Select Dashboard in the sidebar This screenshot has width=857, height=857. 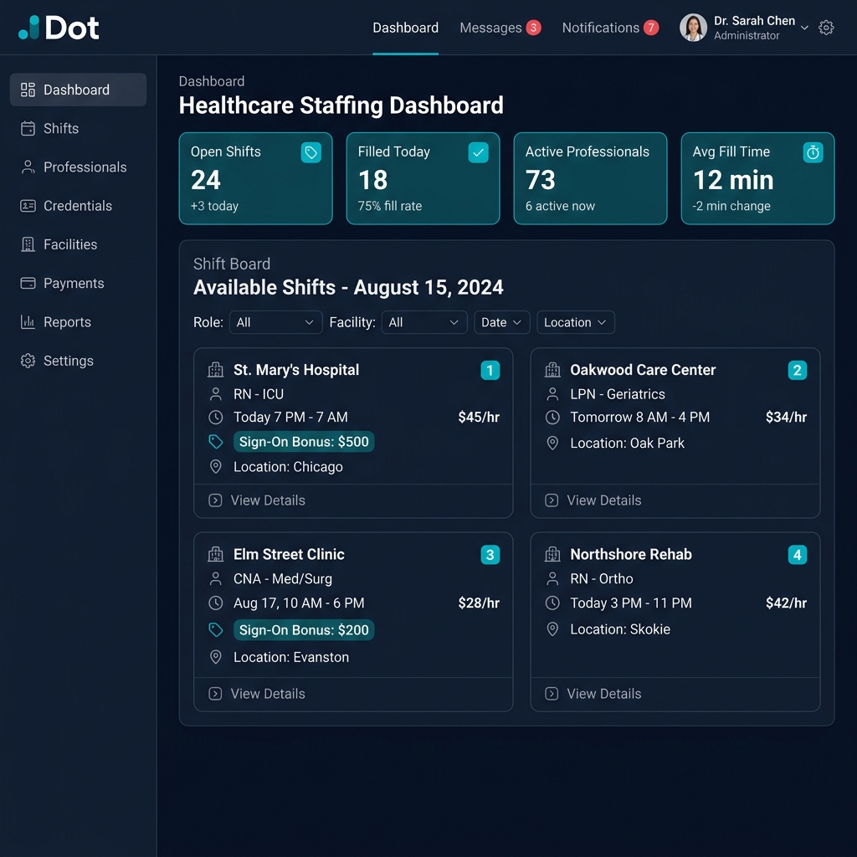pos(78,90)
